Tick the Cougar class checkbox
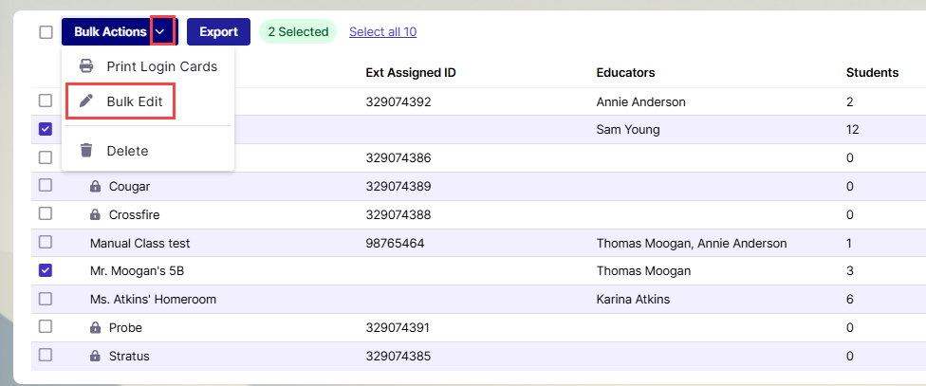 (46, 185)
